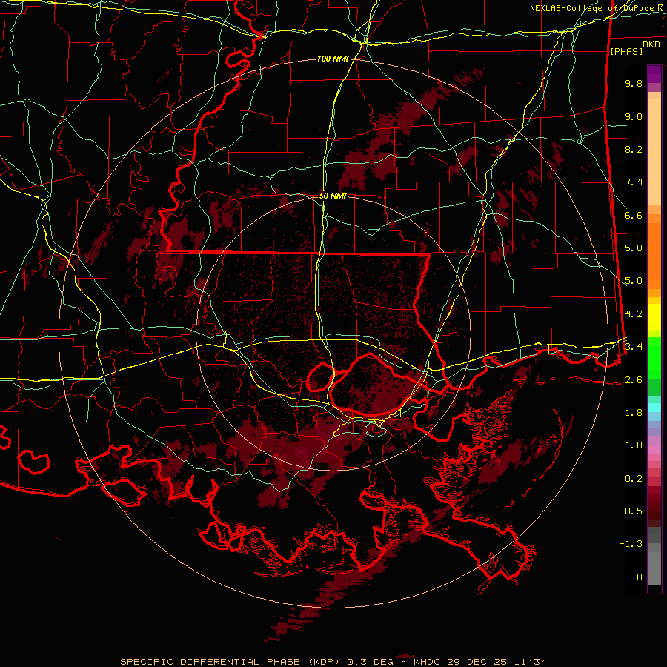
Task: Click the pink segment of the legend bar
Action: pyautogui.click(x=654, y=449)
